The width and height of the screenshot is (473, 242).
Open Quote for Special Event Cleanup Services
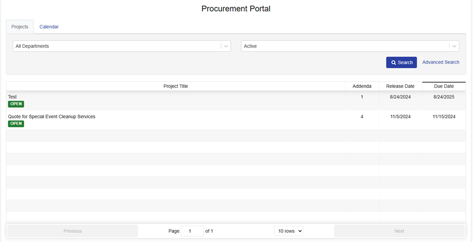pyautogui.click(x=51, y=116)
